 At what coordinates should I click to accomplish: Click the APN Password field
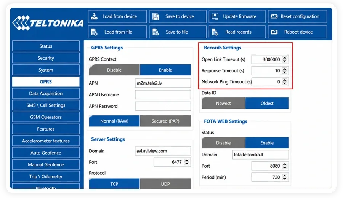[x=163, y=106]
